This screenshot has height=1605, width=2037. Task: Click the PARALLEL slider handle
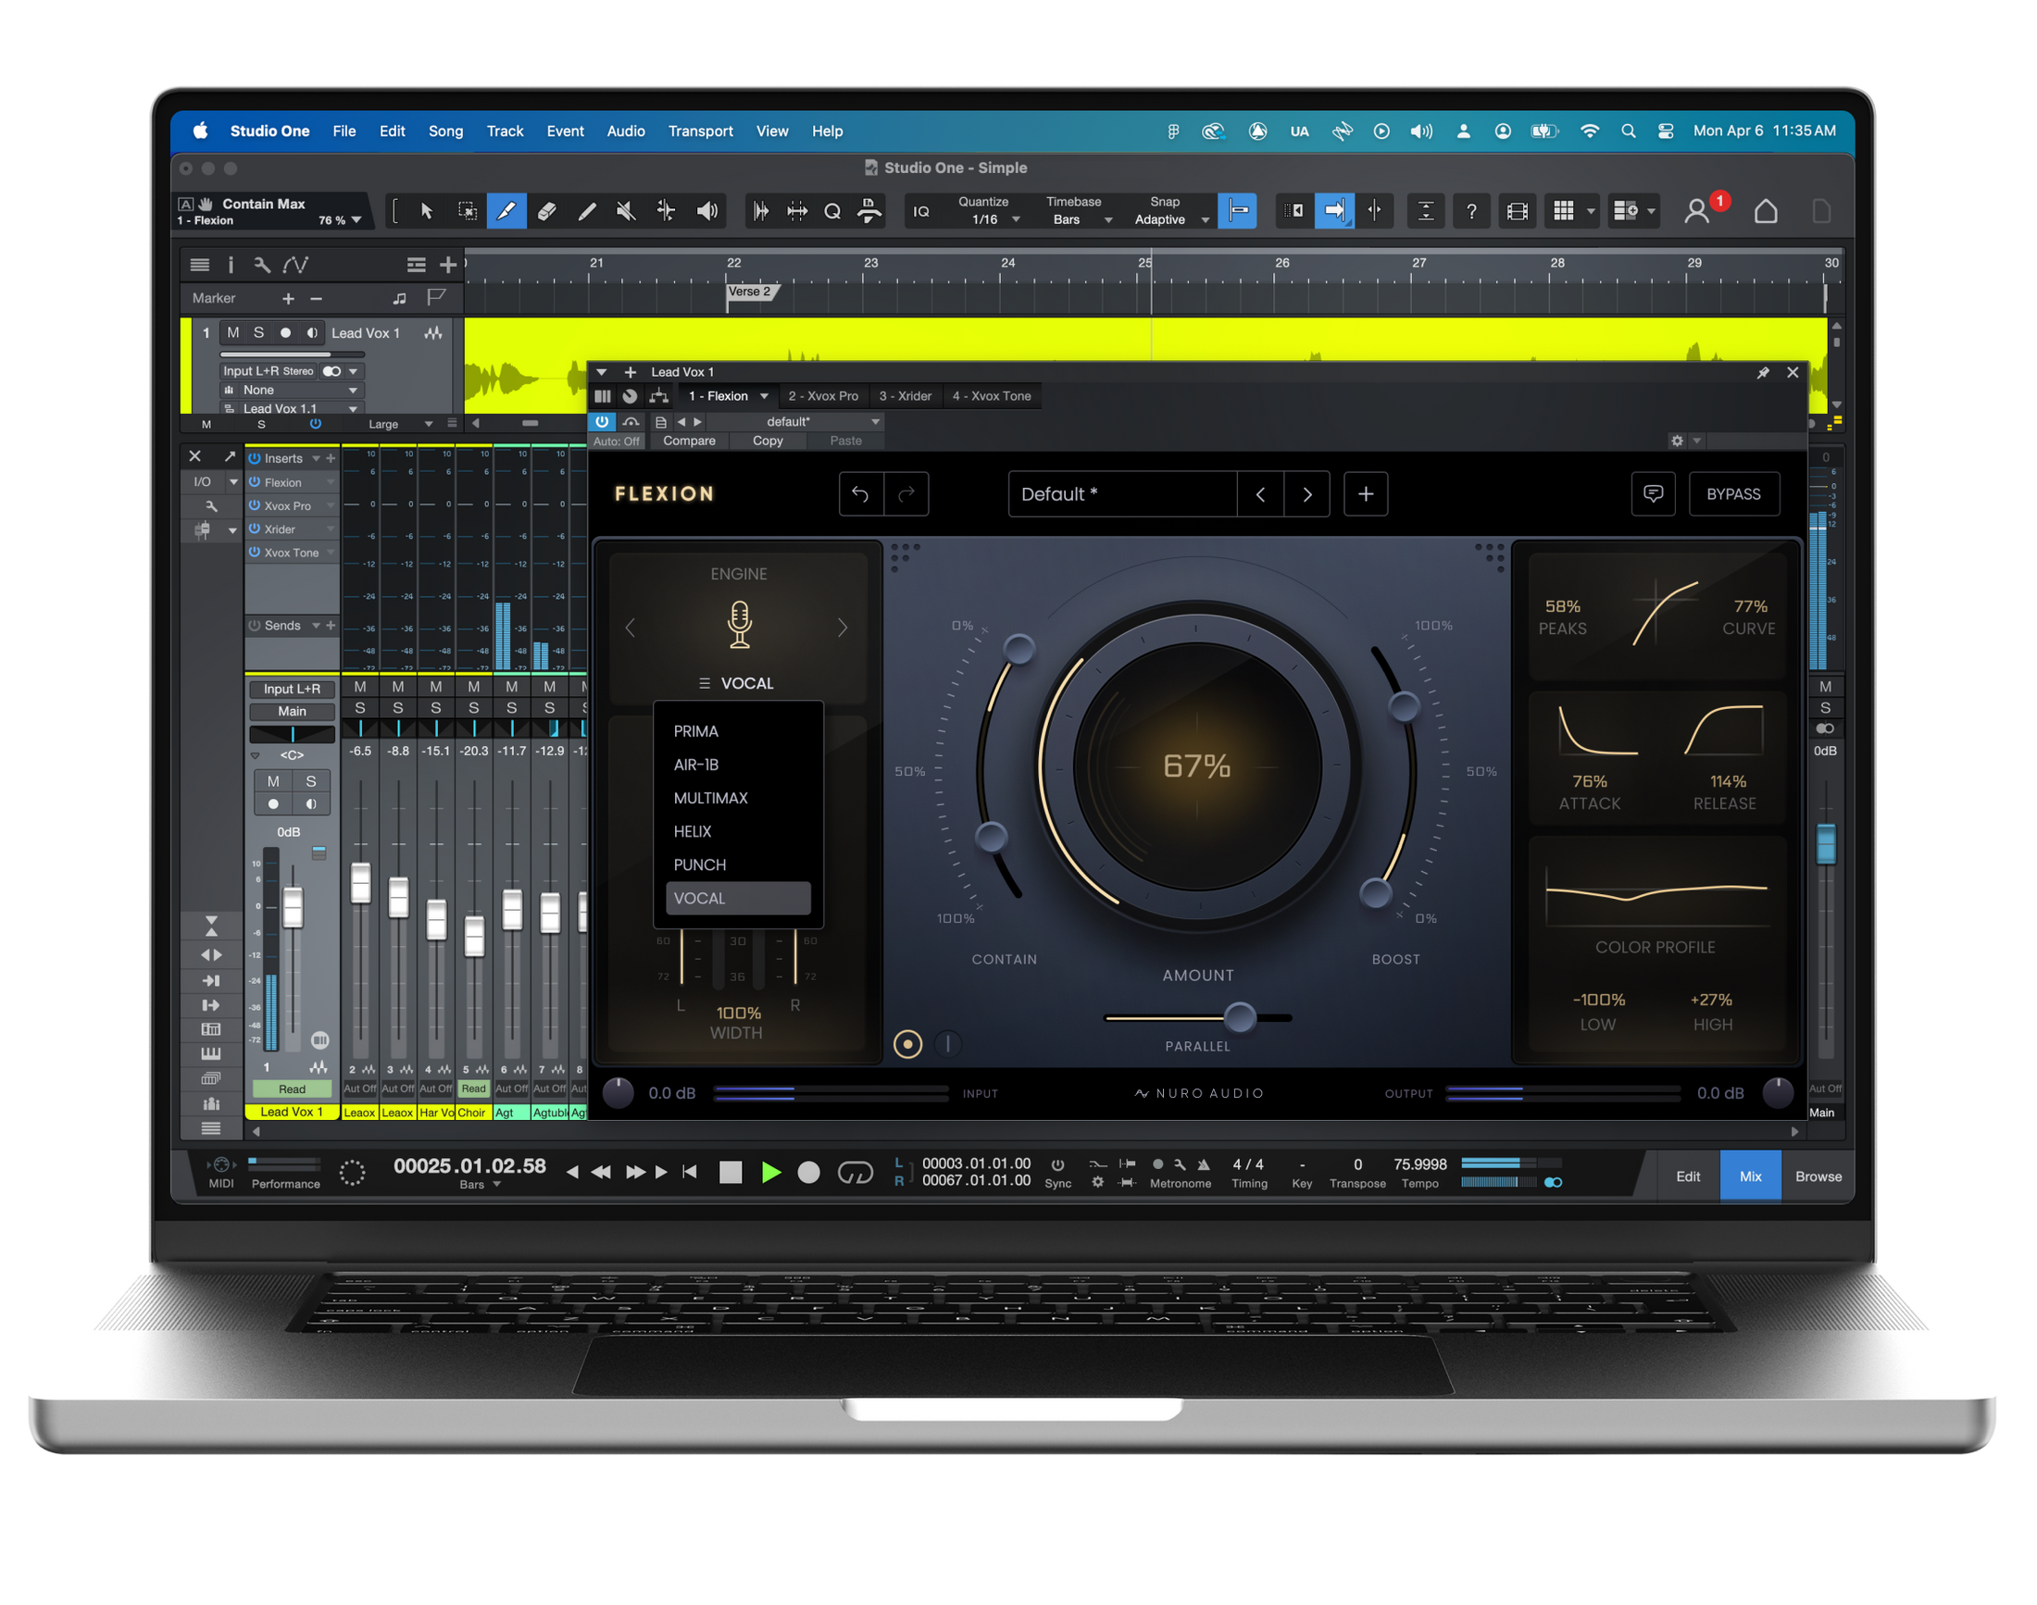pyautogui.click(x=1240, y=1017)
